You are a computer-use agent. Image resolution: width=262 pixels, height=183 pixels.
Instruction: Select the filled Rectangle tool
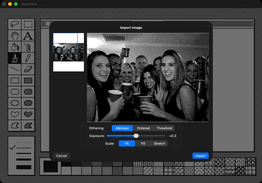[28, 81]
